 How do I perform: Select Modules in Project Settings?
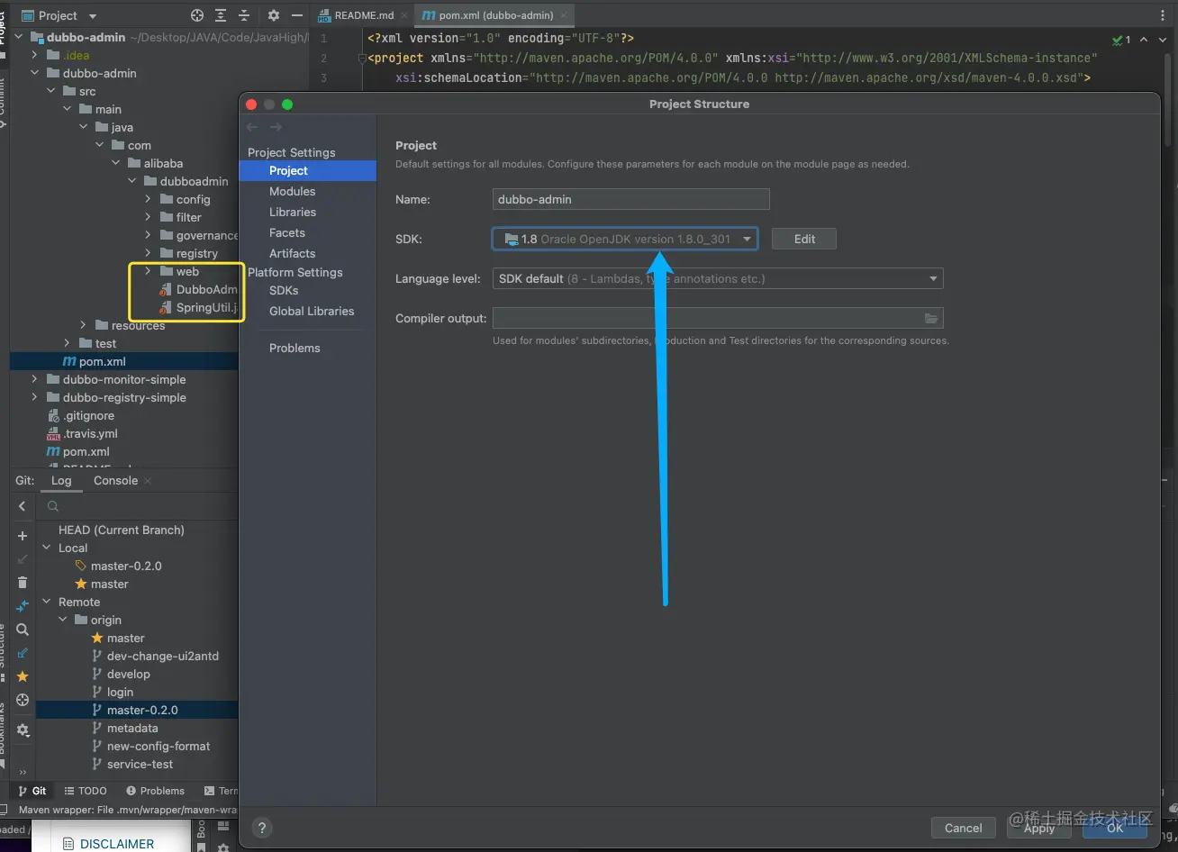tap(293, 191)
